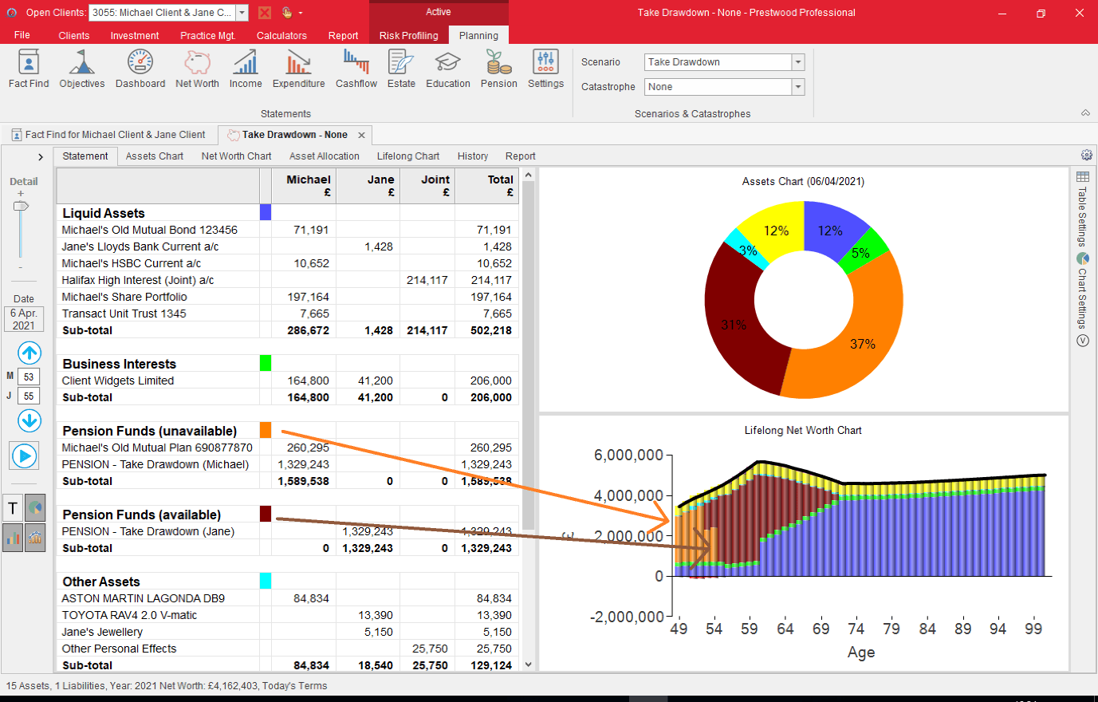Move age down with the down arrow

[30, 420]
